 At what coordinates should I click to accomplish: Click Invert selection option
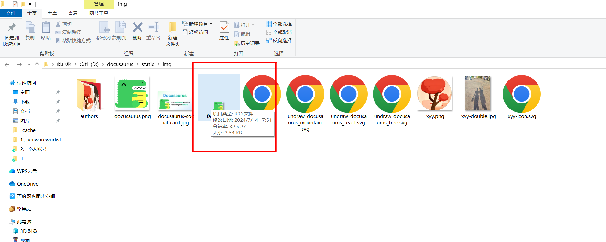tap(279, 40)
